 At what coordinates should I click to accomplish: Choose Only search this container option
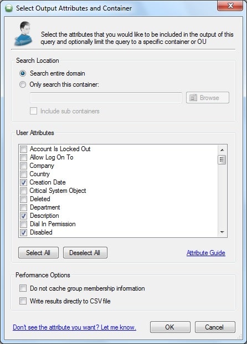(x=23, y=84)
